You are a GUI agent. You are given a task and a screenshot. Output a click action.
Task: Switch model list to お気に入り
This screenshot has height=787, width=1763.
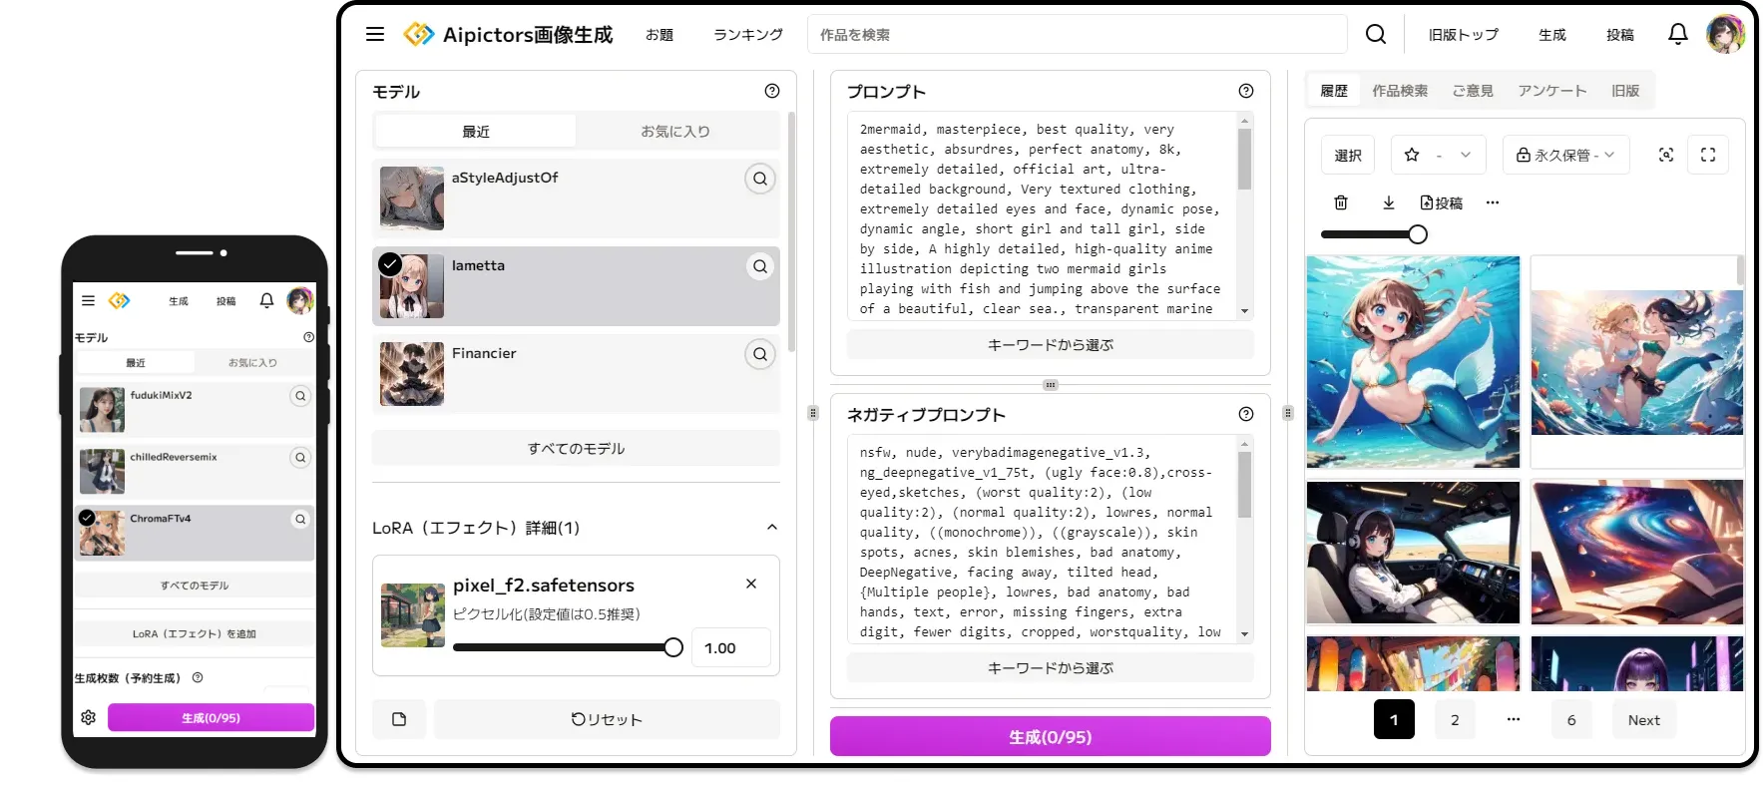[675, 131]
